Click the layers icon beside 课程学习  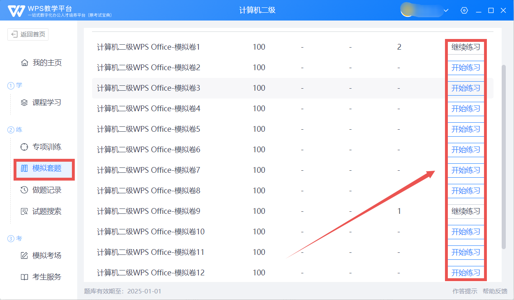(x=24, y=103)
